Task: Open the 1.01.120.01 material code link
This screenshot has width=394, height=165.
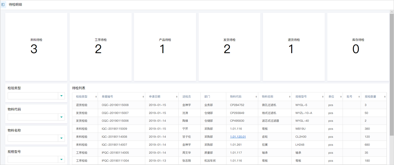Action: pyautogui.click(x=238, y=137)
